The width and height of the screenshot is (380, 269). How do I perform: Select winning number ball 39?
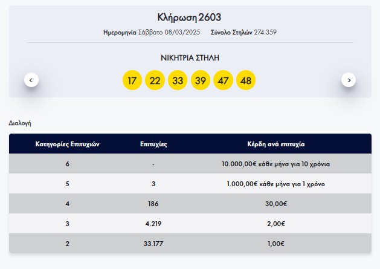click(201, 80)
